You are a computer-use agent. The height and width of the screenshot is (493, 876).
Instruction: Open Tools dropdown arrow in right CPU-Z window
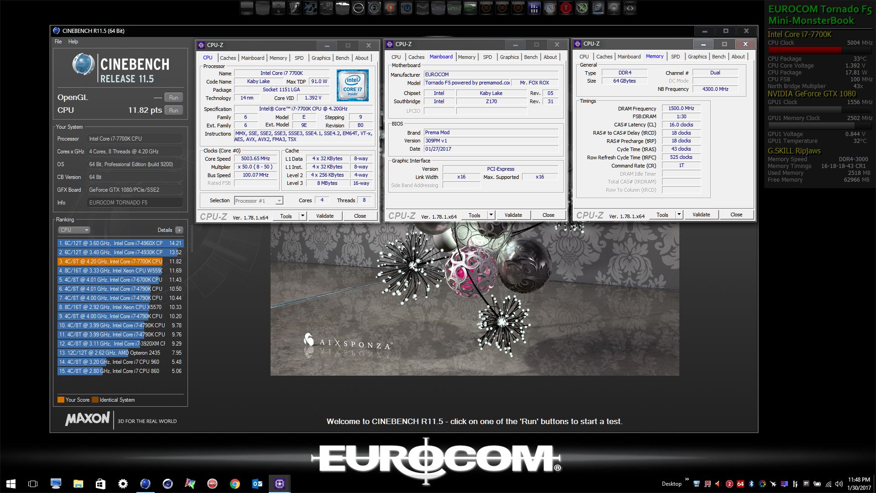pos(679,215)
